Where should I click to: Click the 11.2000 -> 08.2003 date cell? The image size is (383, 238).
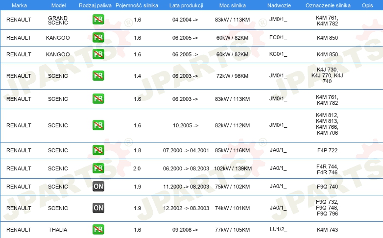point(186,187)
